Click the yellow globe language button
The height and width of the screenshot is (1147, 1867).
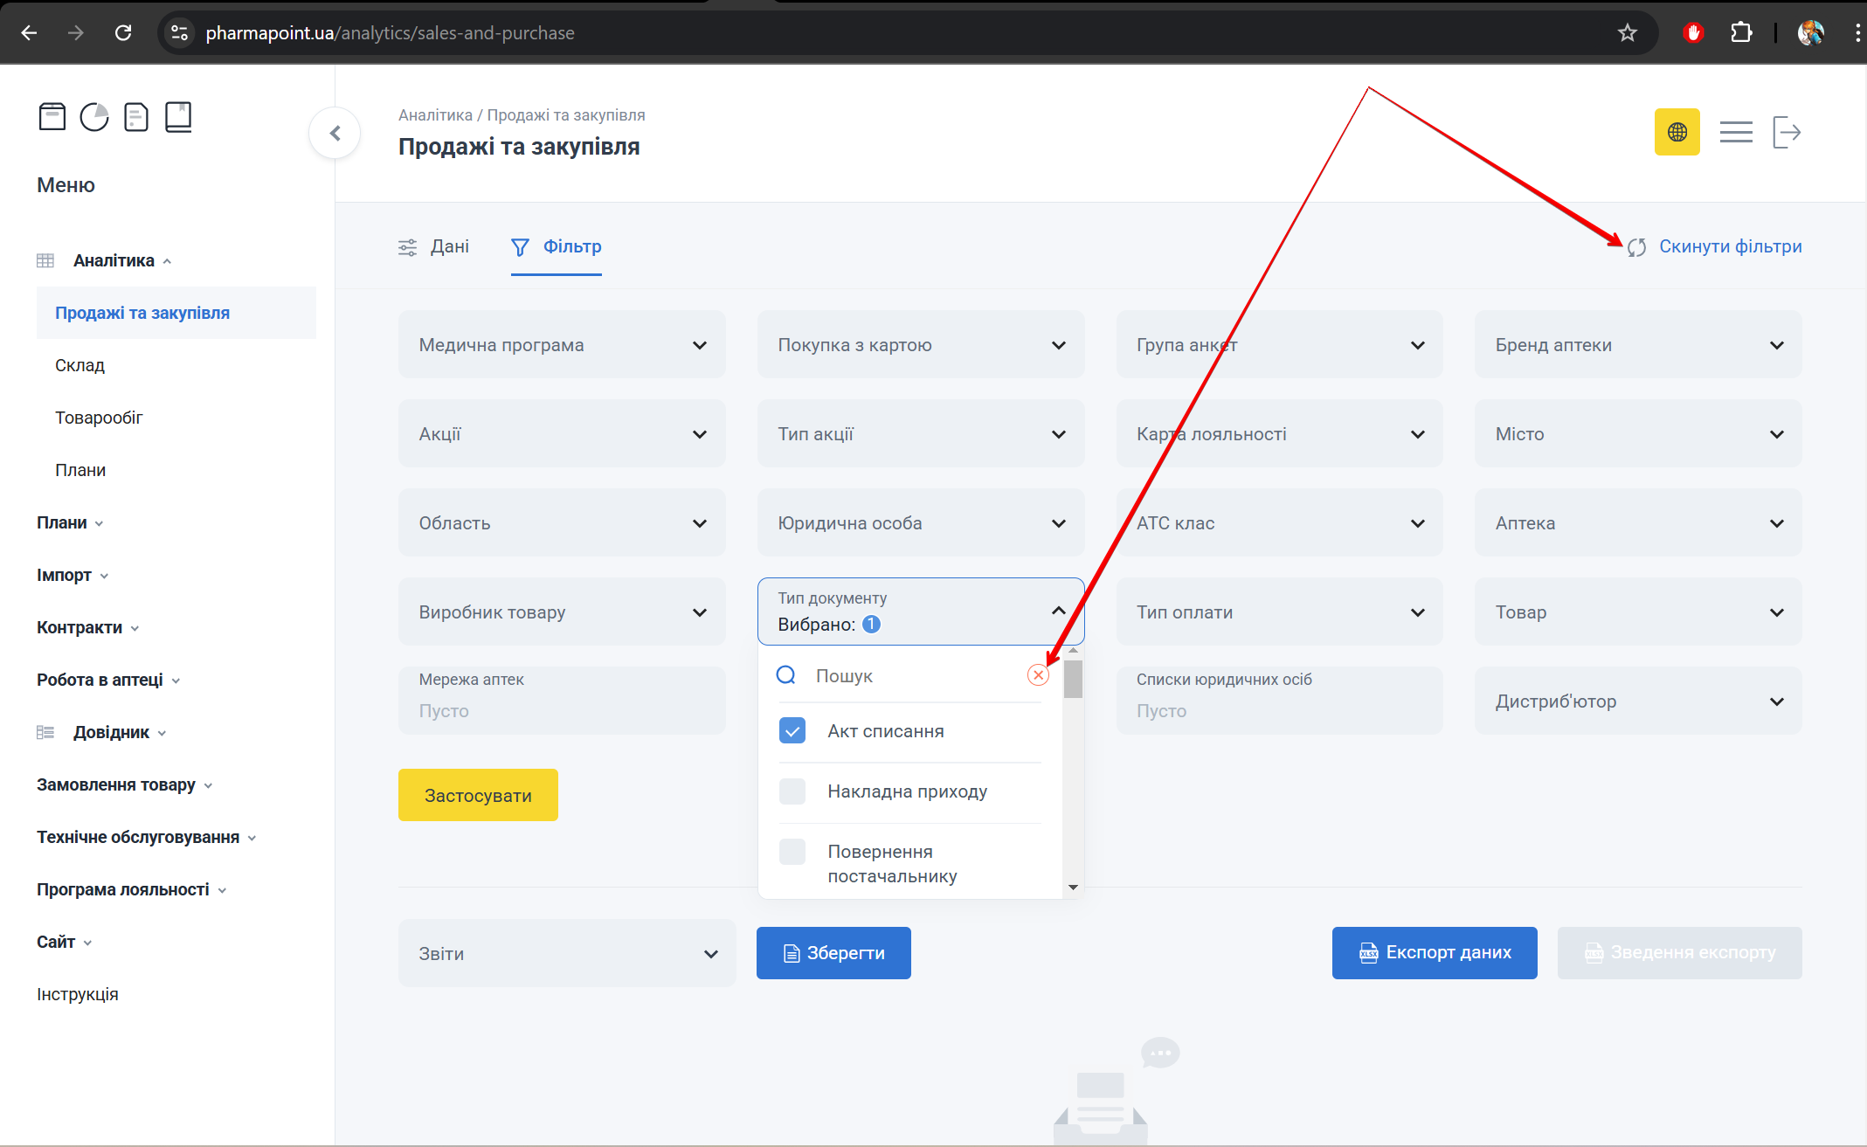tap(1677, 132)
